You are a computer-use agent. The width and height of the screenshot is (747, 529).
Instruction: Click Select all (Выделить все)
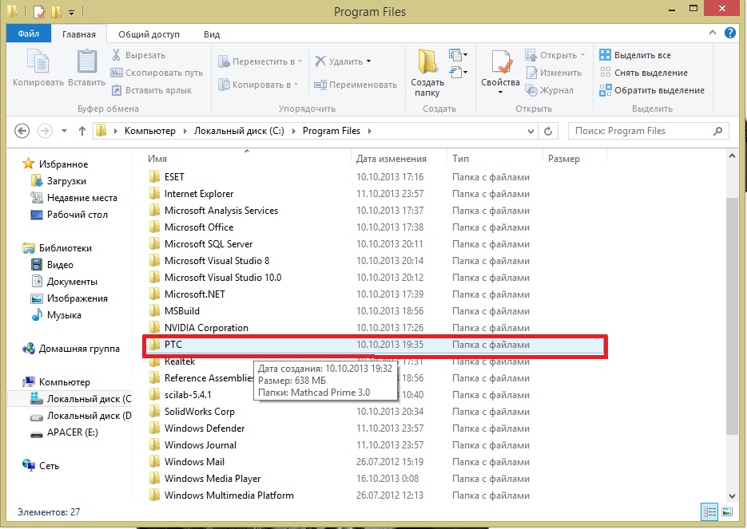pos(635,55)
